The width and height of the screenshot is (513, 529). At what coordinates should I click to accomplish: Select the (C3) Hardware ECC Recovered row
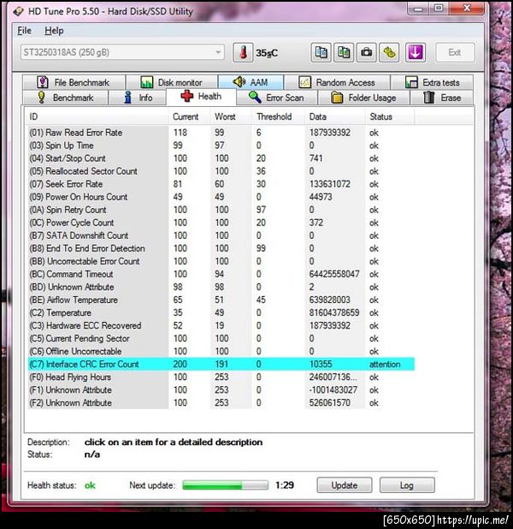coord(221,325)
